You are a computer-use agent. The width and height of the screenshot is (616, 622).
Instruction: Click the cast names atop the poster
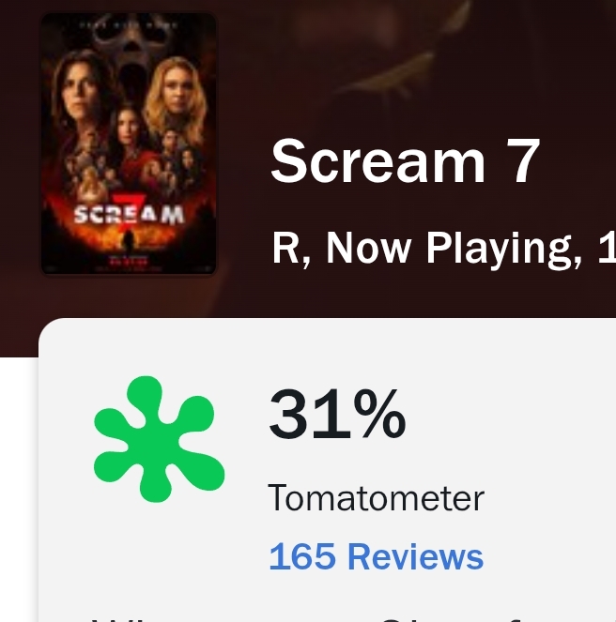click(x=129, y=21)
